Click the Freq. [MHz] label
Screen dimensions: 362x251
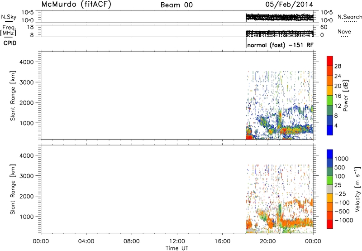[8, 30]
